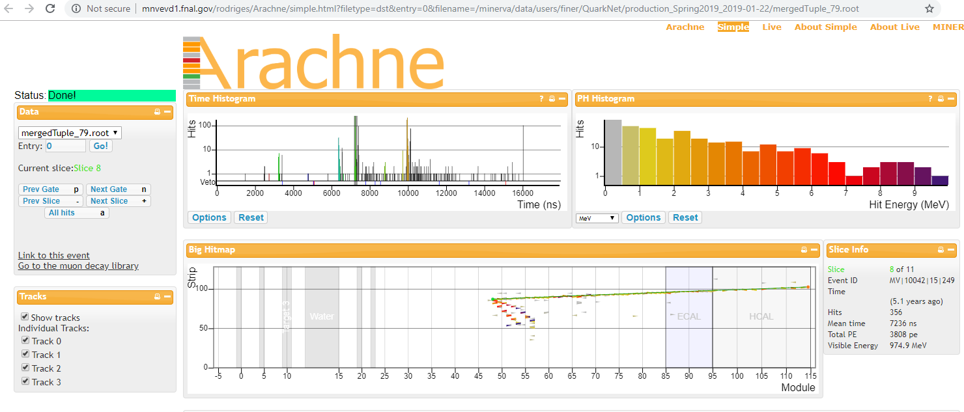The width and height of the screenshot is (964, 412).
Task: Collapse the Tracks panel
Action: [167, 297]
